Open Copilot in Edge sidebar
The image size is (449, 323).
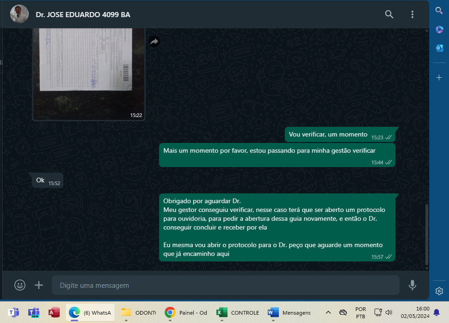point(439,29)
